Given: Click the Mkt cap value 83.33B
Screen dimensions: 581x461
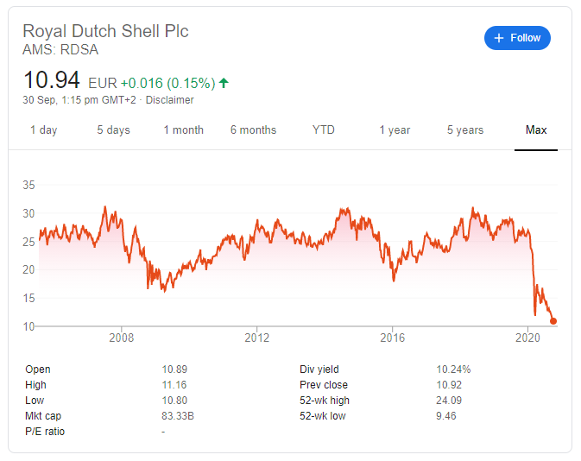Looking at the screenshot, I should 178,416.
